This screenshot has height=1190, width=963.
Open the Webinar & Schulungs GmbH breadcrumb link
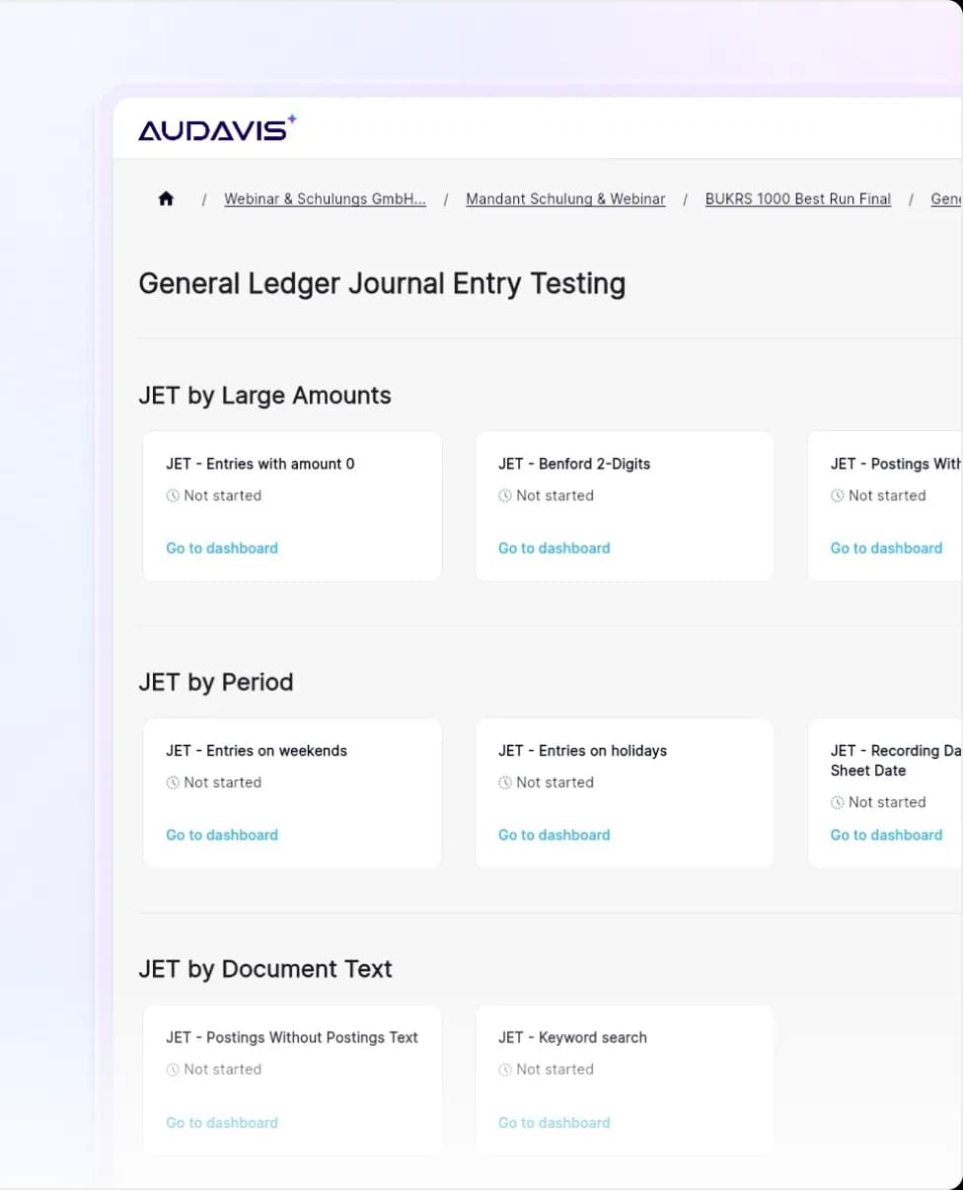(326, 198)
